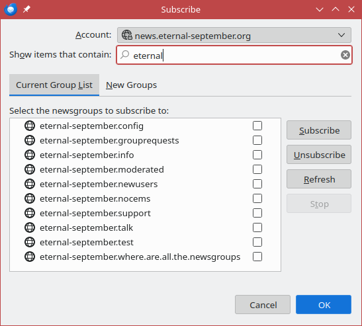Clear the search field with the X icon
Screen dimensions: 362x326
(x=345, y=55)
